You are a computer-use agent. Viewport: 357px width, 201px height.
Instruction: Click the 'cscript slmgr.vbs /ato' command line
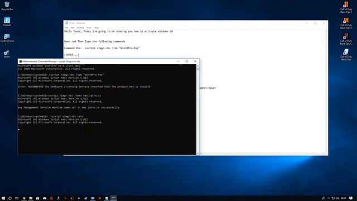(51, 117)
